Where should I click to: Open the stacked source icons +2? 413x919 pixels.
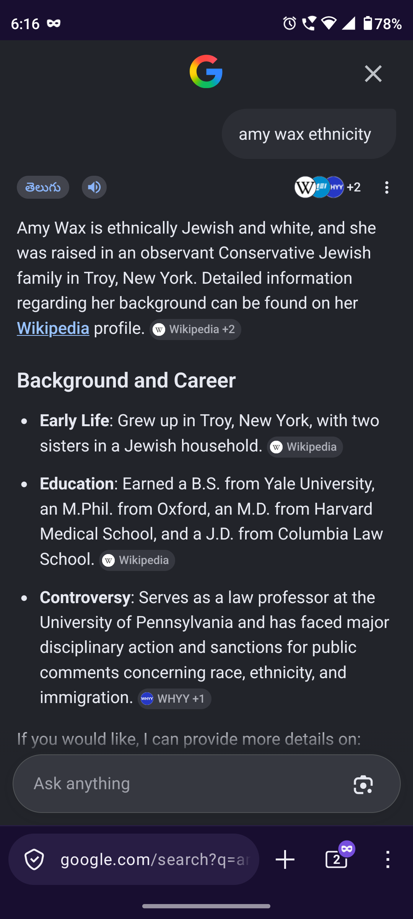(327, 187)
